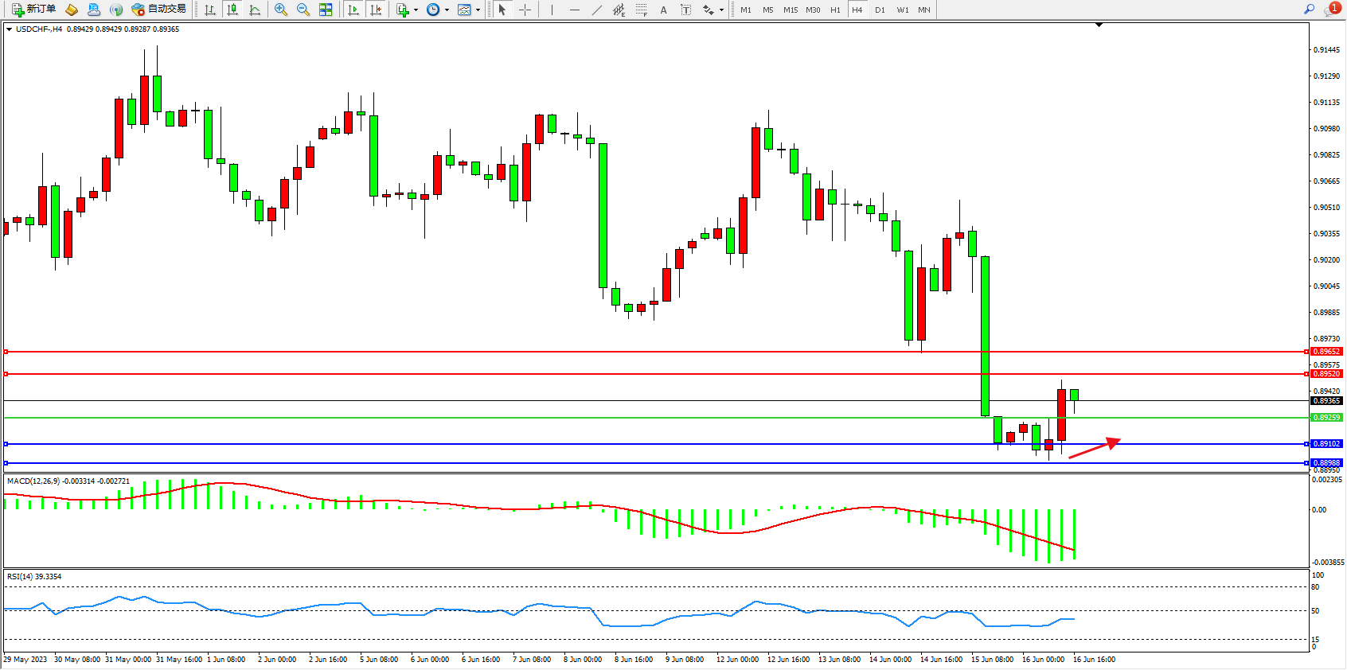
Task: Switch to the D1 timeframe
Action: point(880,10)
